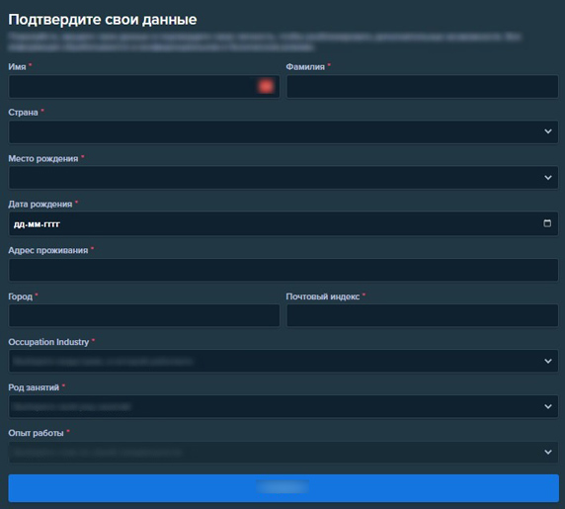Viewport: 565px width, 509px height.
Task: Click the Адрес проживания label
Action: coord(48,250)
